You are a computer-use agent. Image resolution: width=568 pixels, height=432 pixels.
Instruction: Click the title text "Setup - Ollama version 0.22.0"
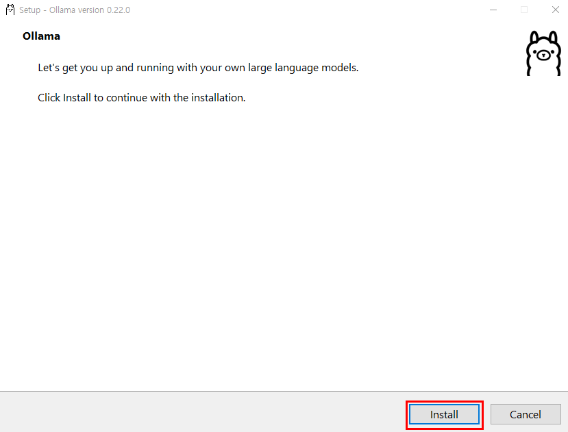(75, 10)
